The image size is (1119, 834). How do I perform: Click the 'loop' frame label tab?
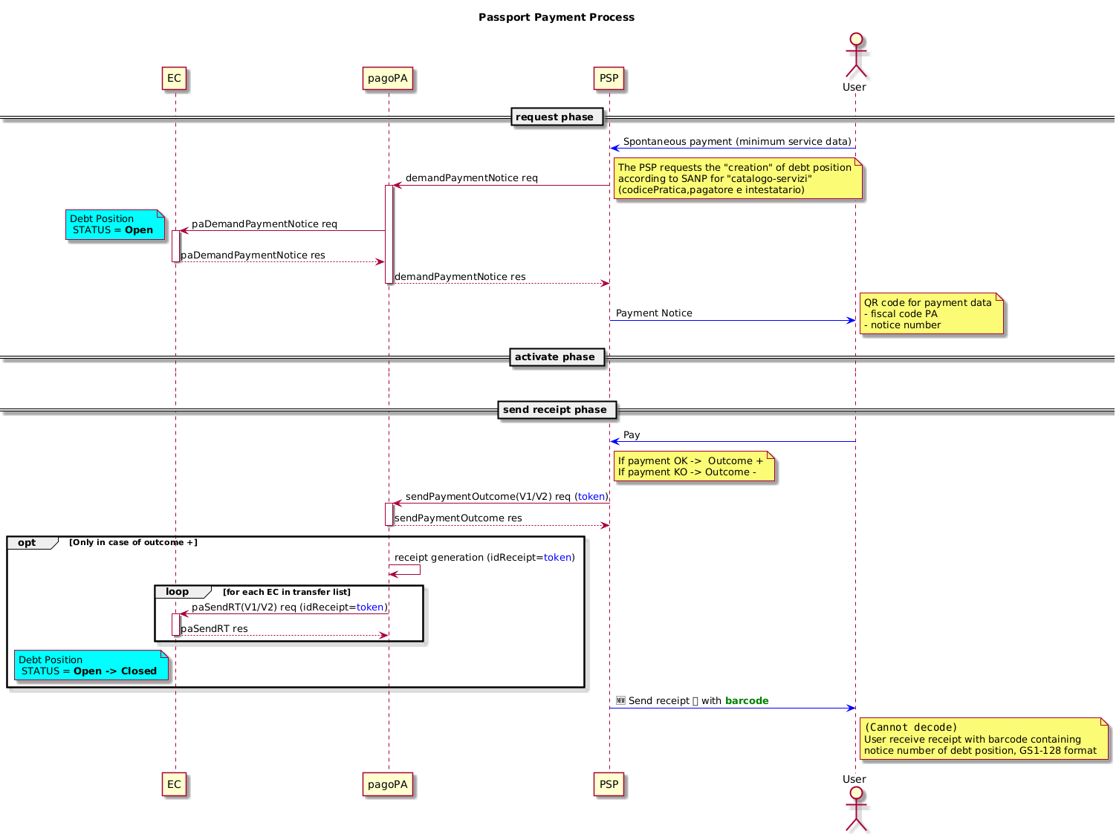coord(178,592)
